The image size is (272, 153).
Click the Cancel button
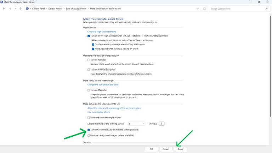click(x=166, y=149)
